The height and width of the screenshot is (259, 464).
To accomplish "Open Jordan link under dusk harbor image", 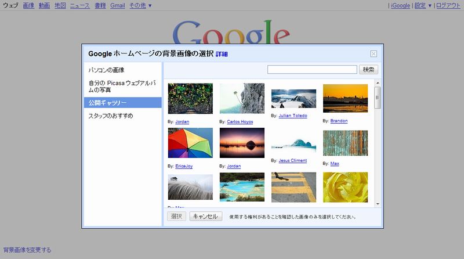I will [x=234, y=166].
